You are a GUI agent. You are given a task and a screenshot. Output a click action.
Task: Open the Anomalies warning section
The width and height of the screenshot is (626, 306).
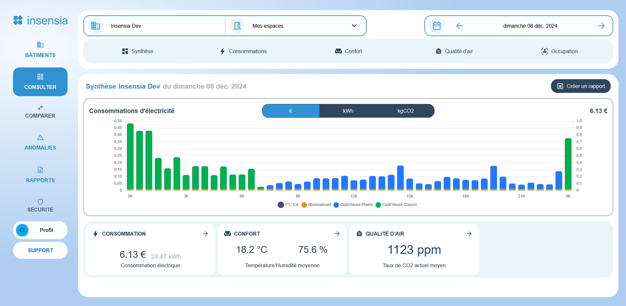click(x=40, y=143)
